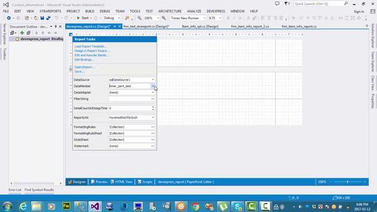
Task: Click the Zoom In magnifier icon
Action: point(164,18)
